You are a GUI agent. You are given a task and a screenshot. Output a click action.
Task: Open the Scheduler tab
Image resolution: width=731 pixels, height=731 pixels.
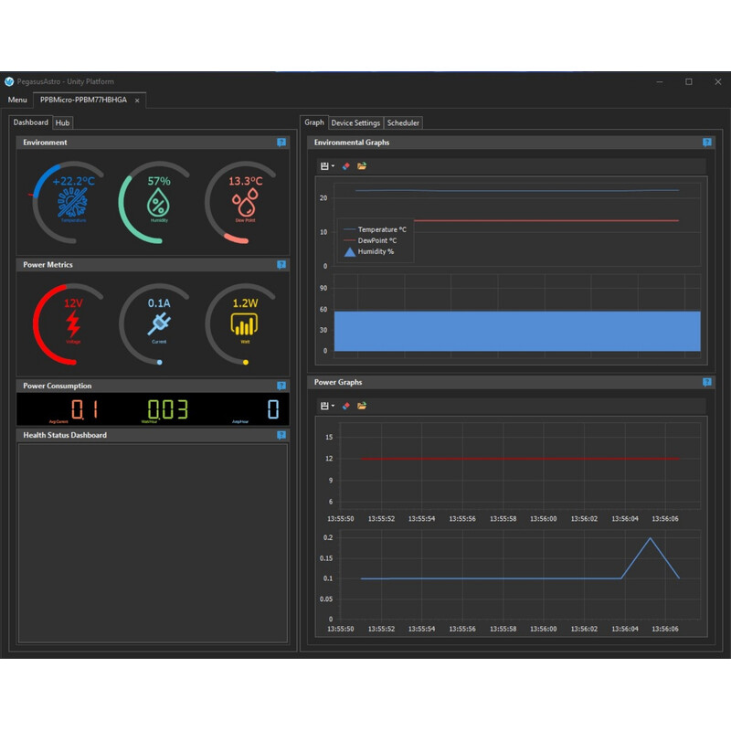click(403, 122)
